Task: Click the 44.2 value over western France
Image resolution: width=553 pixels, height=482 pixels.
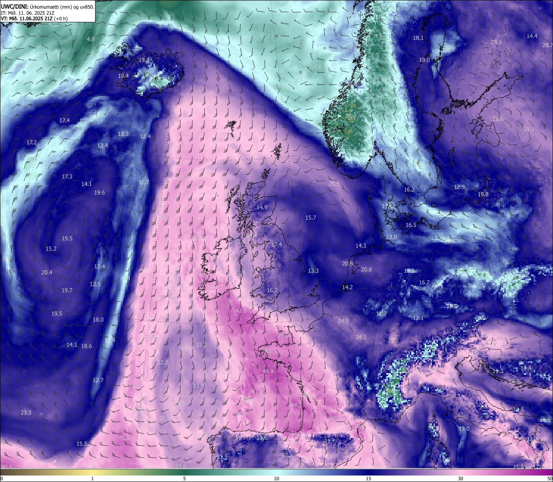Action: (296, 405)
